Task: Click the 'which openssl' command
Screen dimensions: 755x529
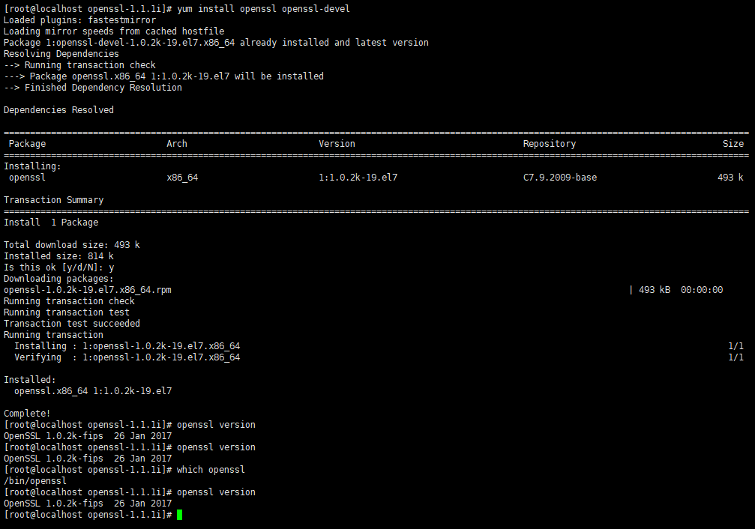Action: coord(211,469)
